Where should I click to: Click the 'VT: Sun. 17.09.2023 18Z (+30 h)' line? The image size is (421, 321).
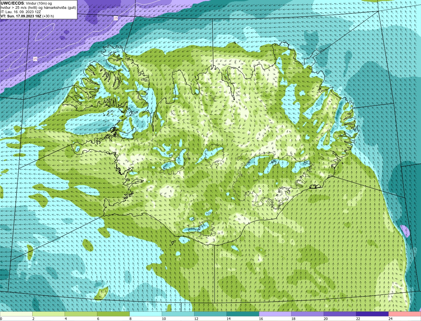click(x=27, y=16)
